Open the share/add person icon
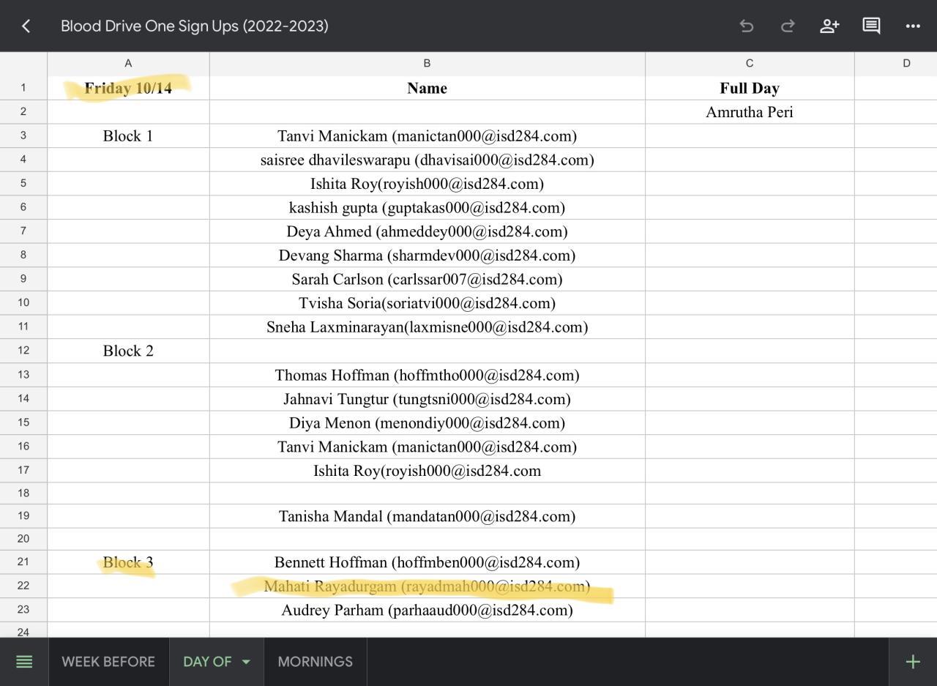 tap(829, 26)
